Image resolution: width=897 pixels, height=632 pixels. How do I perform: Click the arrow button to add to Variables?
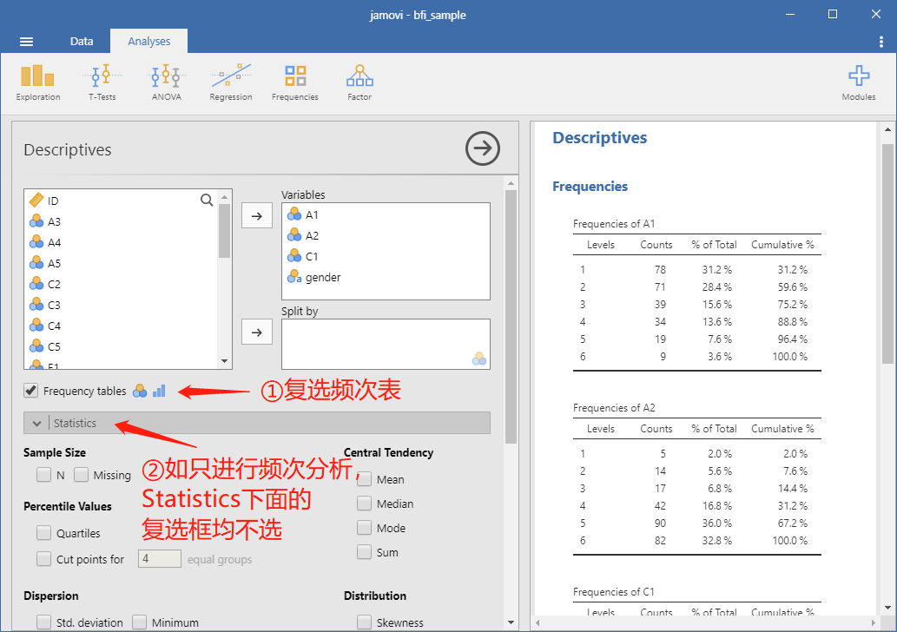257,216
